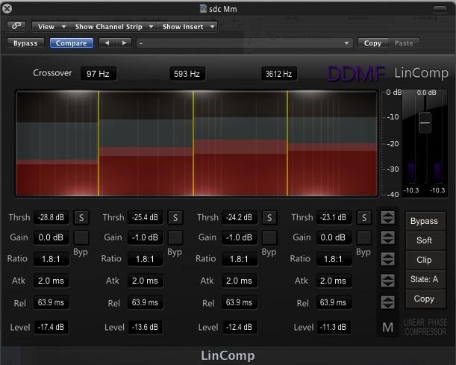Click host Bypass button in header

[25, 43]
